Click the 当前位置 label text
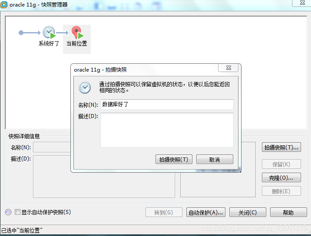Screen dimensions: 311x236 coord(77,43)
